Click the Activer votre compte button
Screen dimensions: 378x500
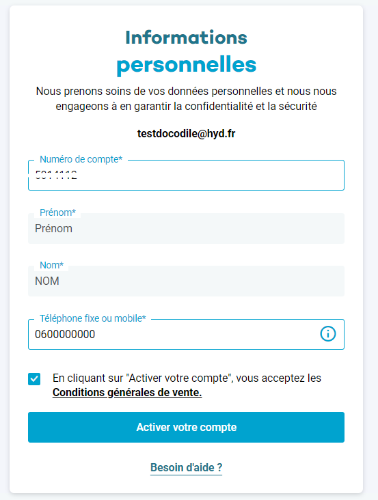[x=187, y=428]
